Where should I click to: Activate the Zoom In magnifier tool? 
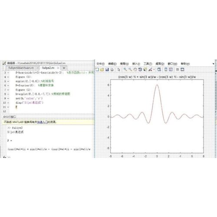(125, 69)
